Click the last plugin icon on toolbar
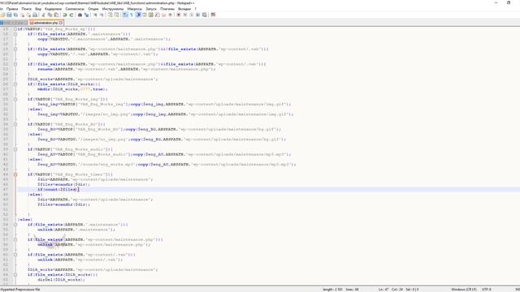 tap(213, 15)
